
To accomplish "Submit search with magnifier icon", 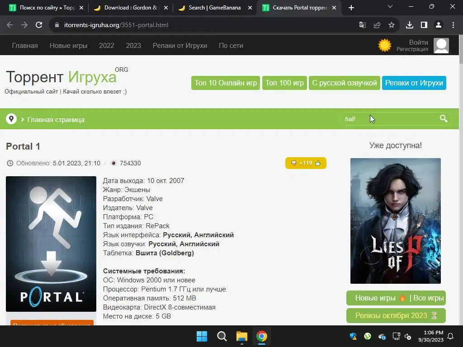I will [x=444, y=119].
